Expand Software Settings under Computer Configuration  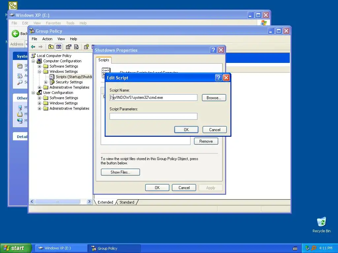(40, 66)
